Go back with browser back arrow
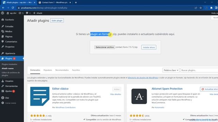Image resolution: width=218 pixels, height=122 pixels. [3, 8]
